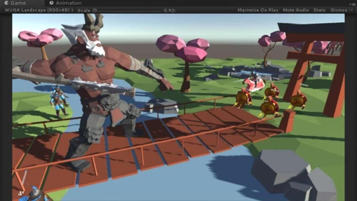Click the Scale slider handle
Screen dimensions: 357x201
(95, 10)
